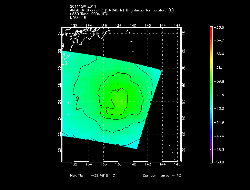Viewport: 250px width, 190px height.
Task: Click the 20 latitude label on right axis
Action: click(183, 150)
